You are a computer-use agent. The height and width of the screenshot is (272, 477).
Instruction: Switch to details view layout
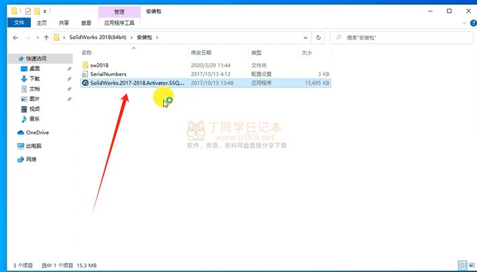tap(463, 265)
